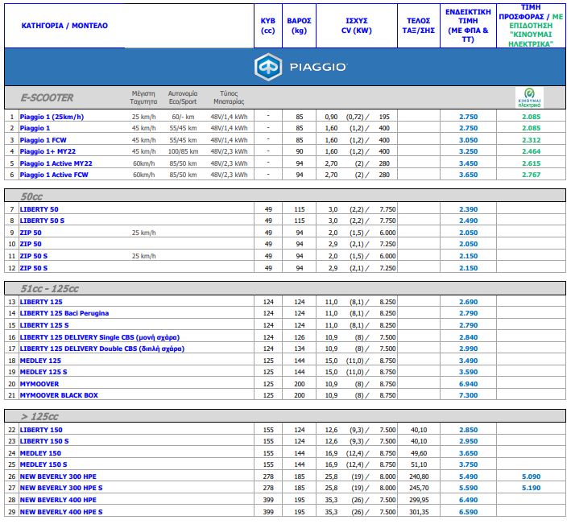This screenshot has width=571, height=524.
Task: Click the 2.615 offer price for Piaggio 1 Active MY22
Action: [531, 163]
